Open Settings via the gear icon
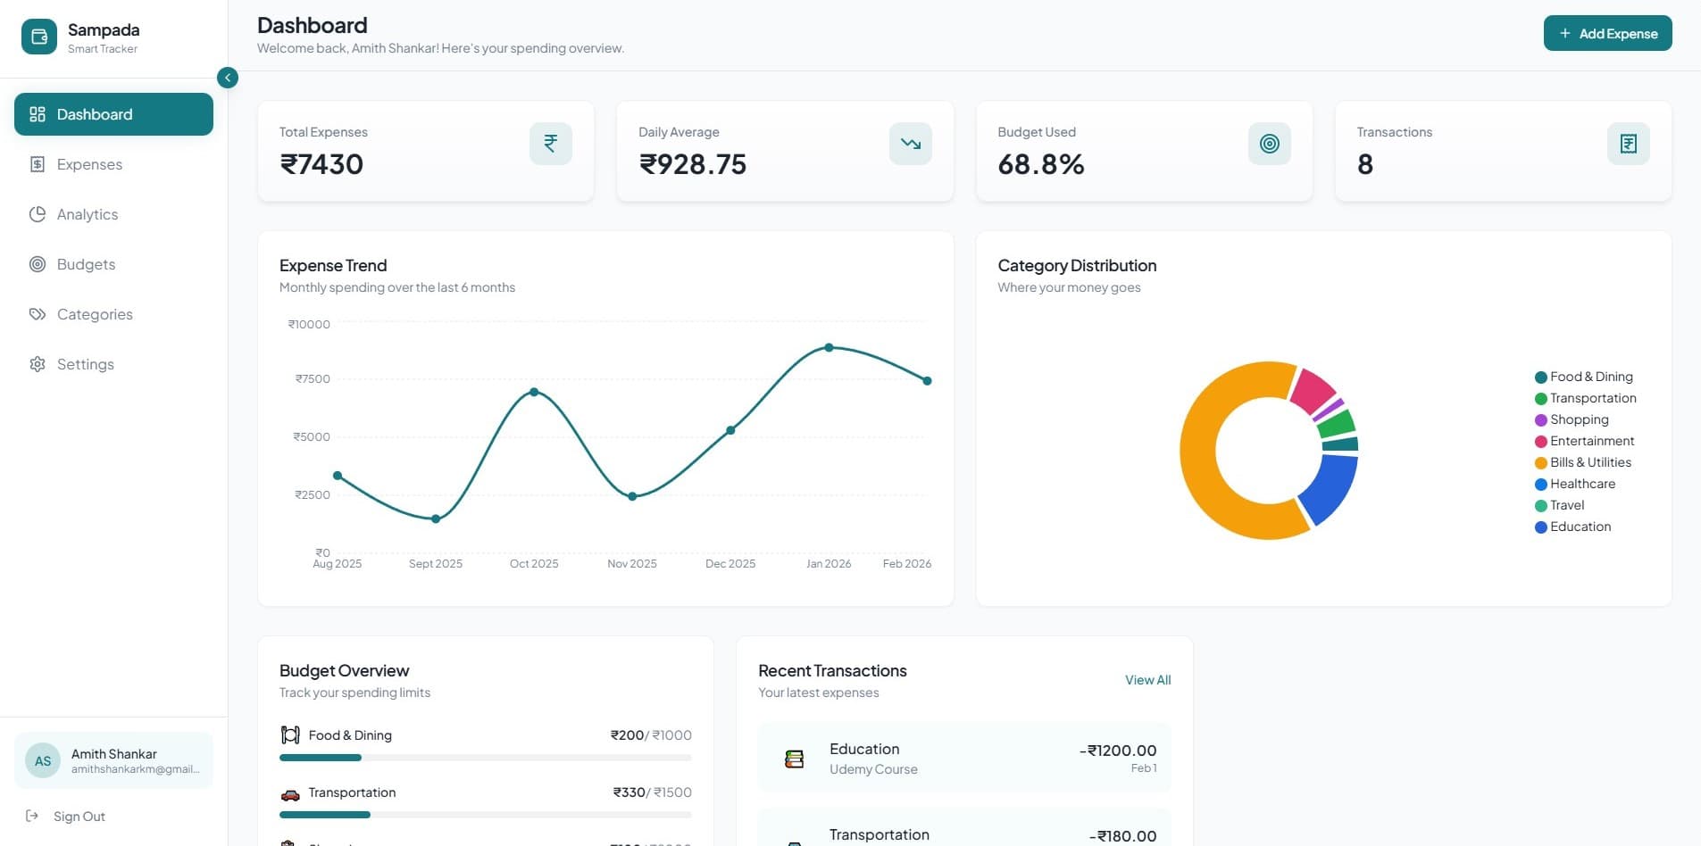1701x846 pixels. [x=36, y=364]
